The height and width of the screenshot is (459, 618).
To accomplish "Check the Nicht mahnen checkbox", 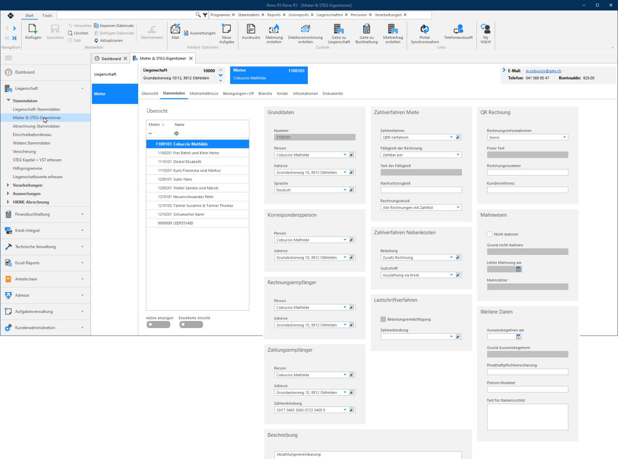I will [489, 234].
